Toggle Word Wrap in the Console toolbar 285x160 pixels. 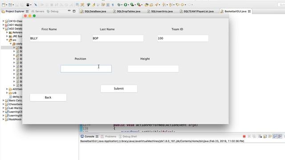[x=270, y=136]
